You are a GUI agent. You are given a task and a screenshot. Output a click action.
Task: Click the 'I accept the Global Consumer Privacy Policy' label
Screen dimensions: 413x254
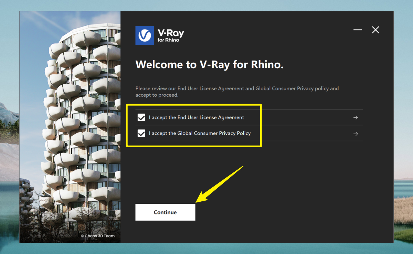[x=200, y=134]
